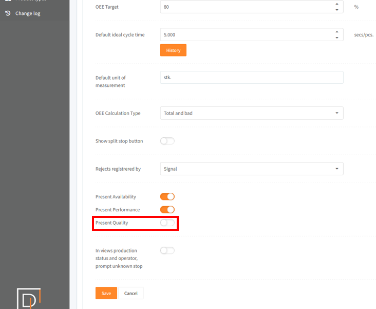
Task: Click the Cancel button
Action: pyautogui.click(x=131, y=293)
